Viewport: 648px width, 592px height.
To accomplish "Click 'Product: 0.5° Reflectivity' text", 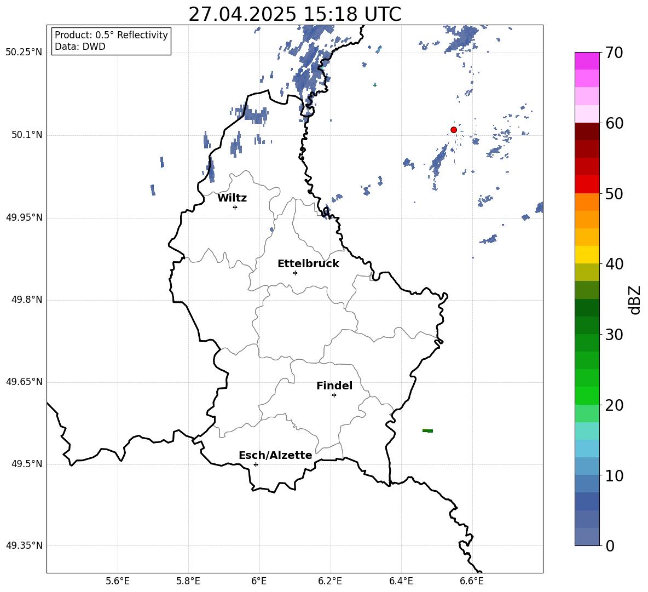I will 111,35.
